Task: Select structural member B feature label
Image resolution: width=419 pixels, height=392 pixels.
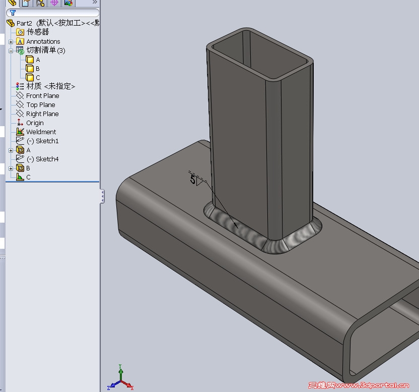Action: [28, 168]
